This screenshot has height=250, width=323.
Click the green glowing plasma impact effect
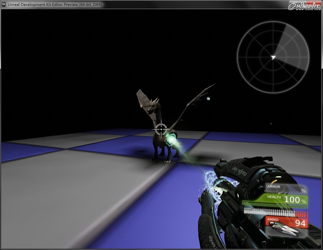tap(171, 140)
